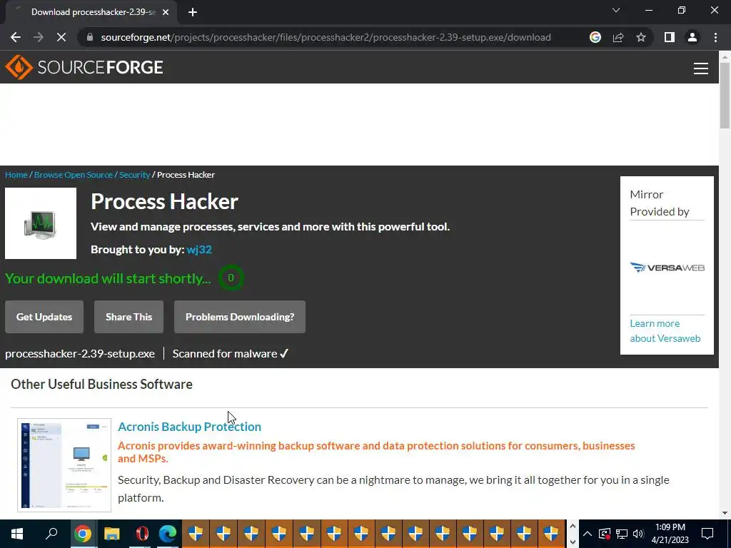The height and width of the screenshot is (548, 731).
Task: Open the Chrome three-dot menu
Action: click(715, 37)
